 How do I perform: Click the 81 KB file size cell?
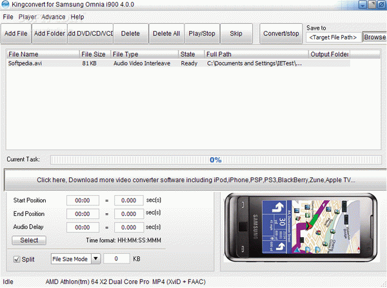pos(90,63)
